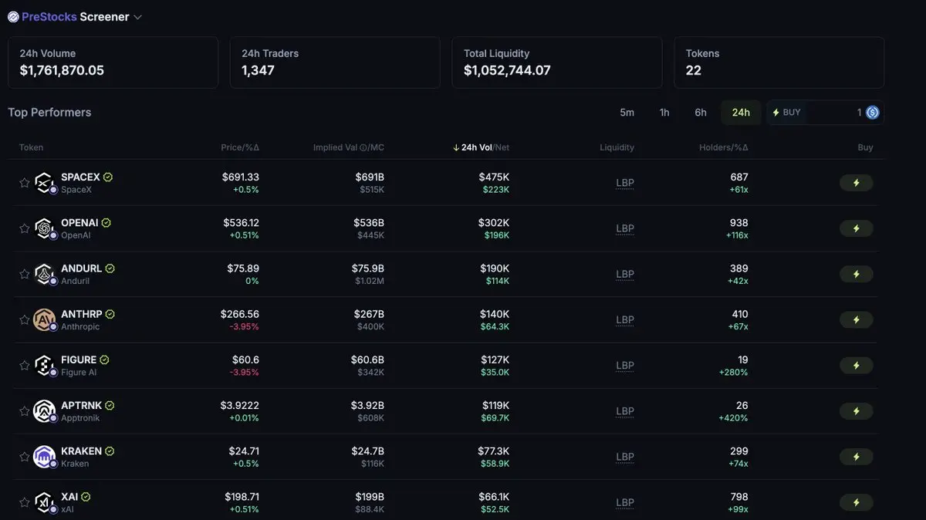Image resolution: width=926 pixels, height=520 pixels.
Task: Click the SpaceX token logo
Action: pyautogui.click(x=44, y=182)
